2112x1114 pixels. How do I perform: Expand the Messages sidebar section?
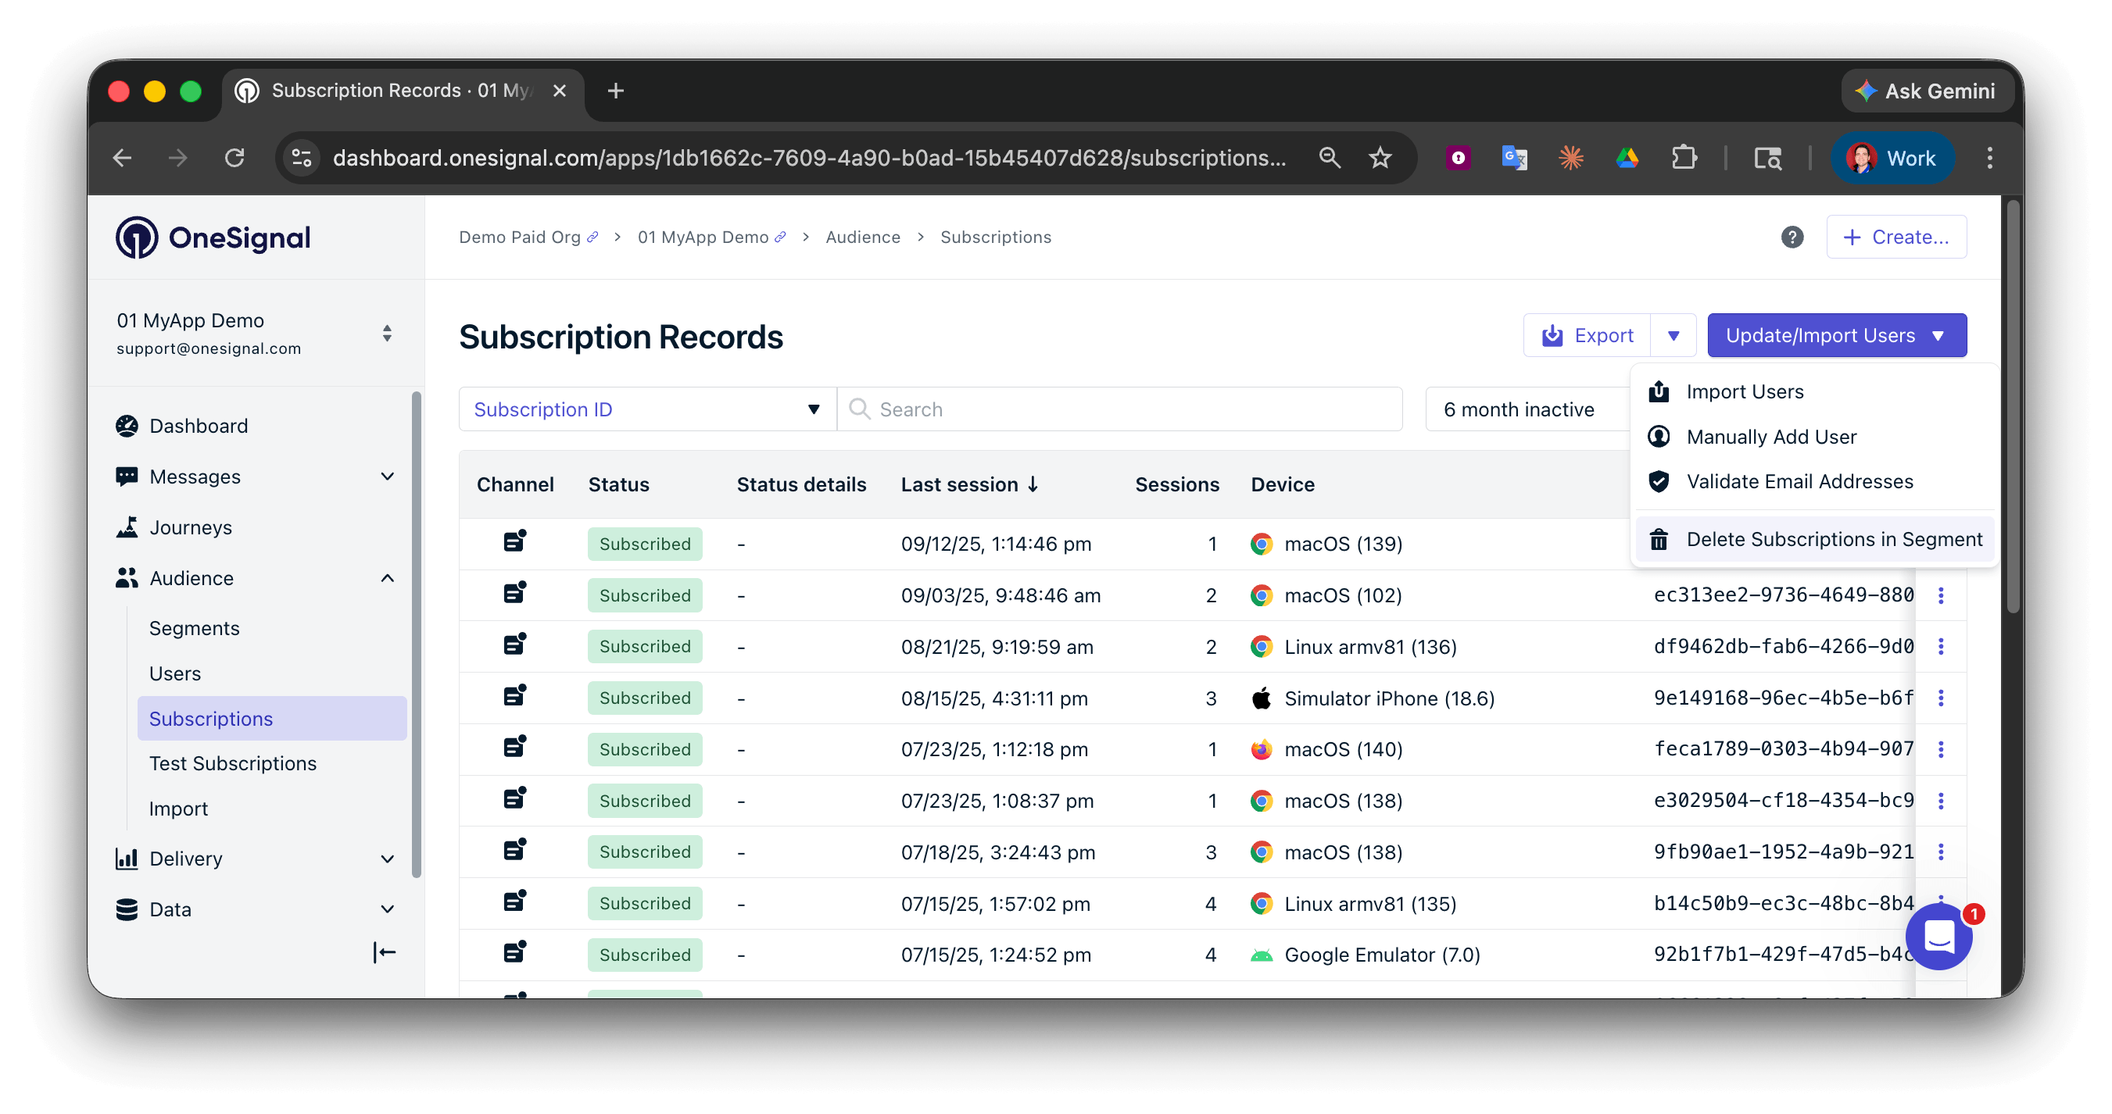(387, 477)
